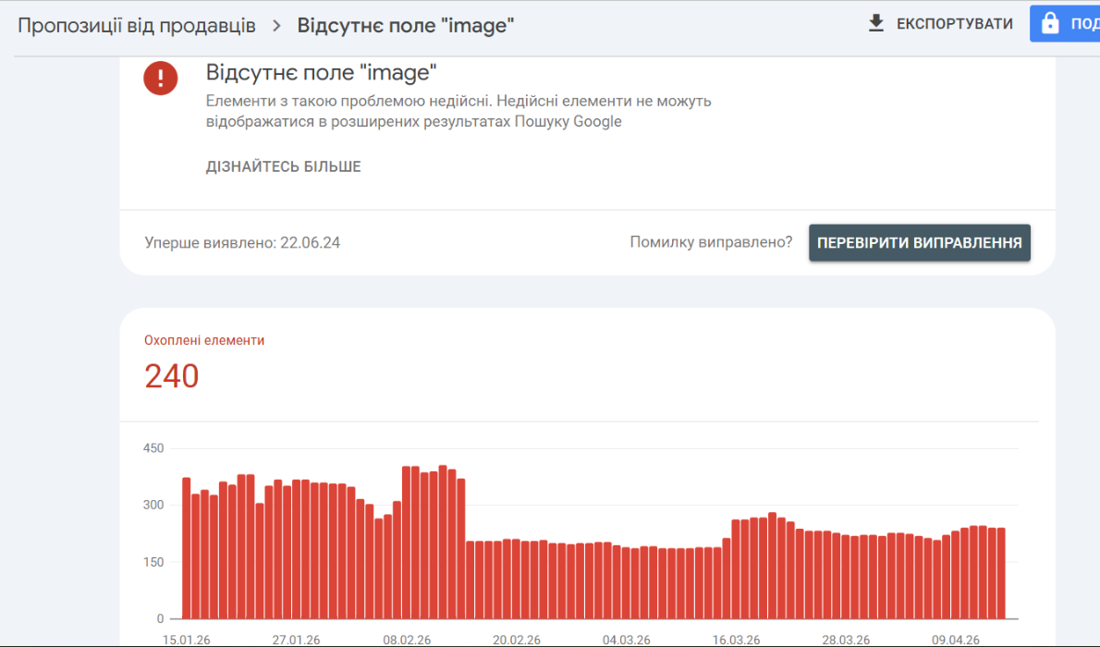Click the last bar of the chart
The image size is (1100, 647).
(x=1001, y=573)
